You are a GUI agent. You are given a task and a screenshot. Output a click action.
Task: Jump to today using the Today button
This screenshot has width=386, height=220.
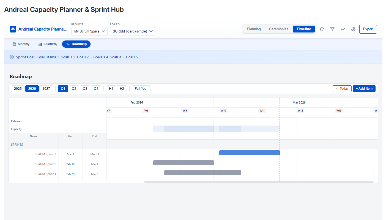[x=342, y=88]
